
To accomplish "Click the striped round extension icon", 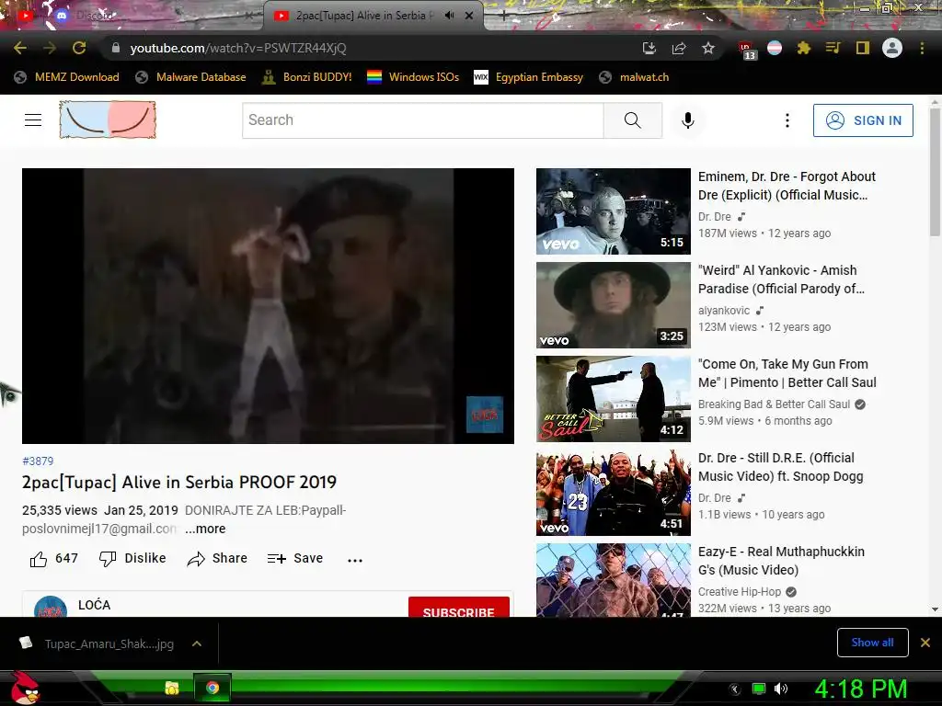I will pyautogui.click(x=775, y=48).
